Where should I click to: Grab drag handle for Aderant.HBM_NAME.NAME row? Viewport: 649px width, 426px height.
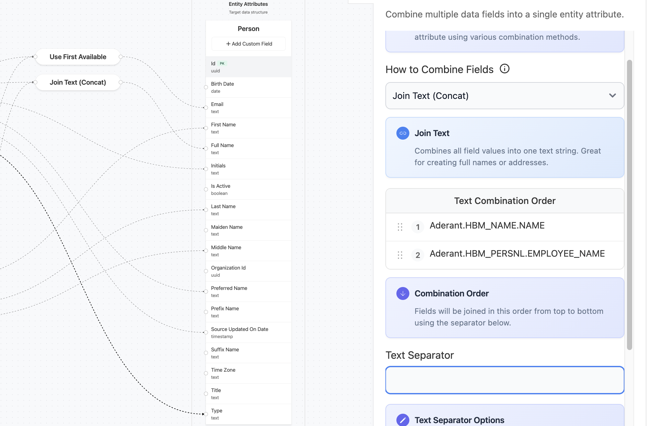[x=400, y=227]
